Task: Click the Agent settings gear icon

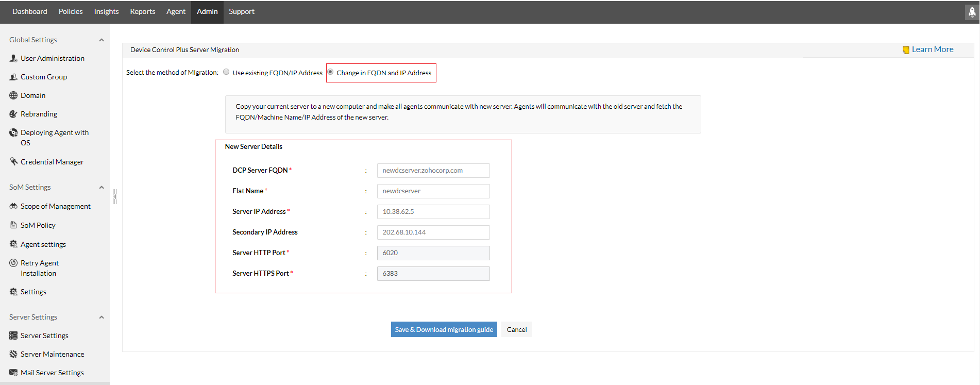Action: tap(13, 244)
